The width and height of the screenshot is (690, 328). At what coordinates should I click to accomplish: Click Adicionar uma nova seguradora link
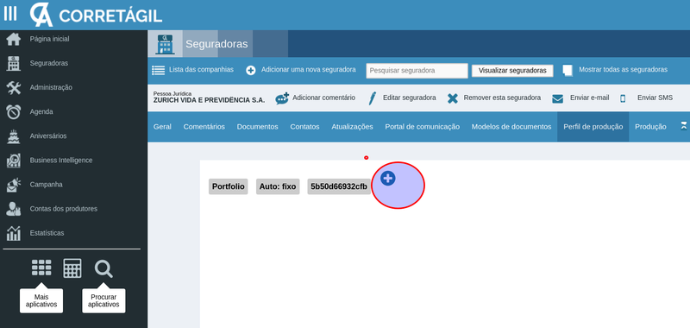click(309, 70)
